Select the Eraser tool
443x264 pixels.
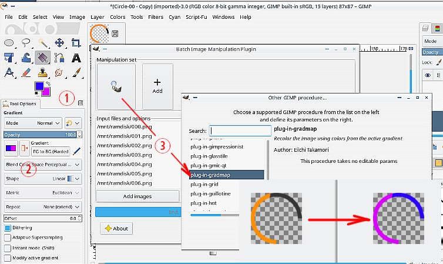tap(26, 73)
